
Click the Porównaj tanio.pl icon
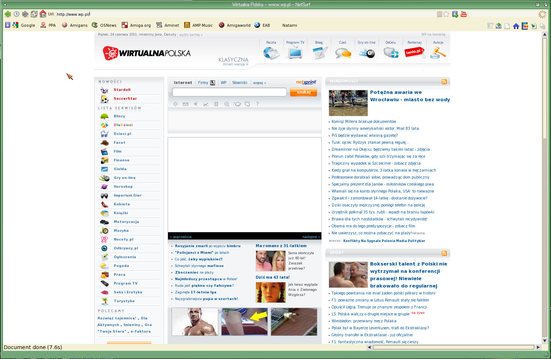click(415, 53)
